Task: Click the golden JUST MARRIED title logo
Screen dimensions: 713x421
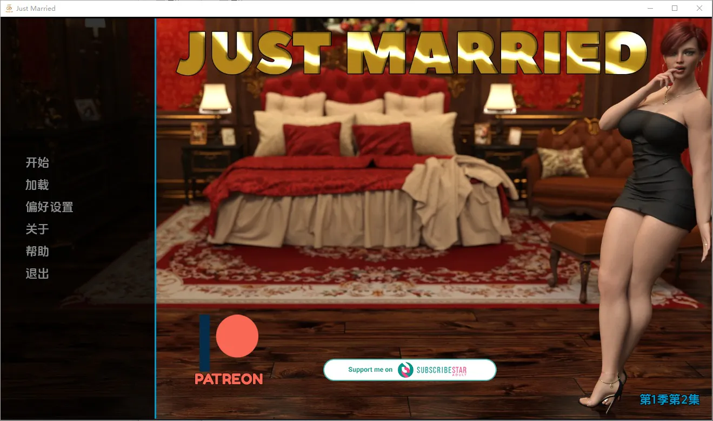Action: [412, 52]
